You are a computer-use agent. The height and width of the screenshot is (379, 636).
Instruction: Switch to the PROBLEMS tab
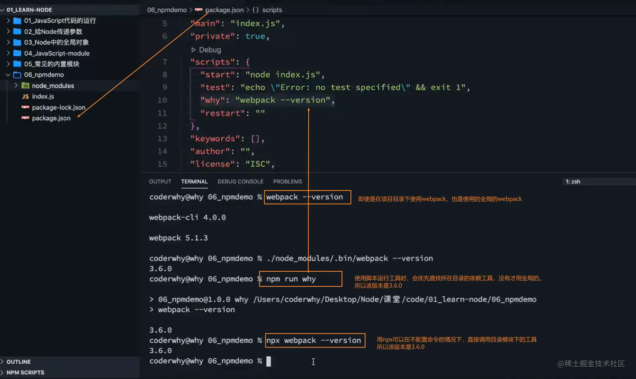coord(287,182)
